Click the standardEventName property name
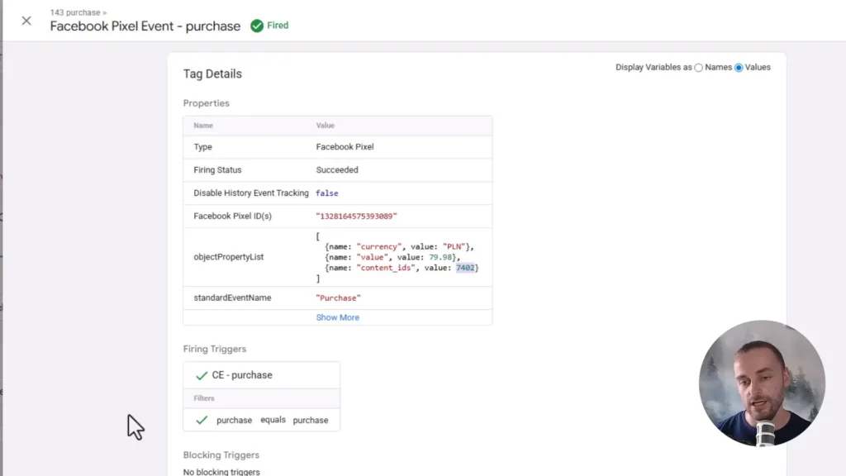Viewport: 846px width, 476px height. [232, 297]
